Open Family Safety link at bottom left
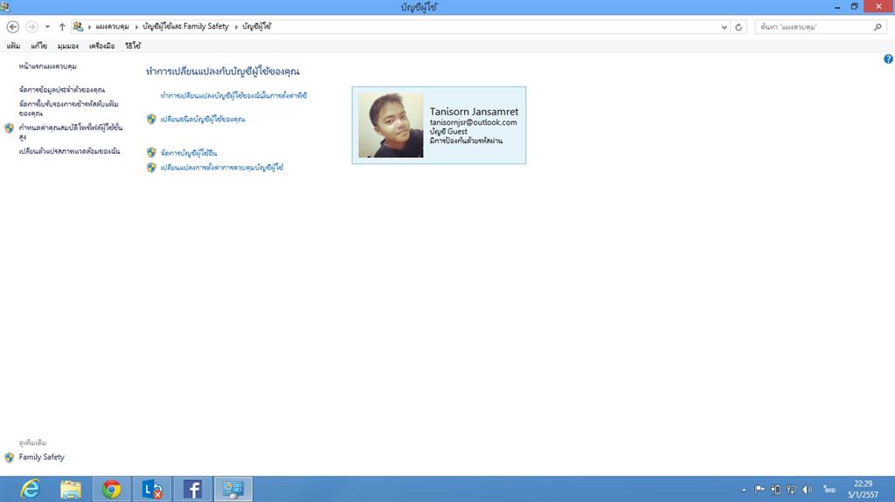This screenshot has width=895, height=502. (x=42, y=457)
